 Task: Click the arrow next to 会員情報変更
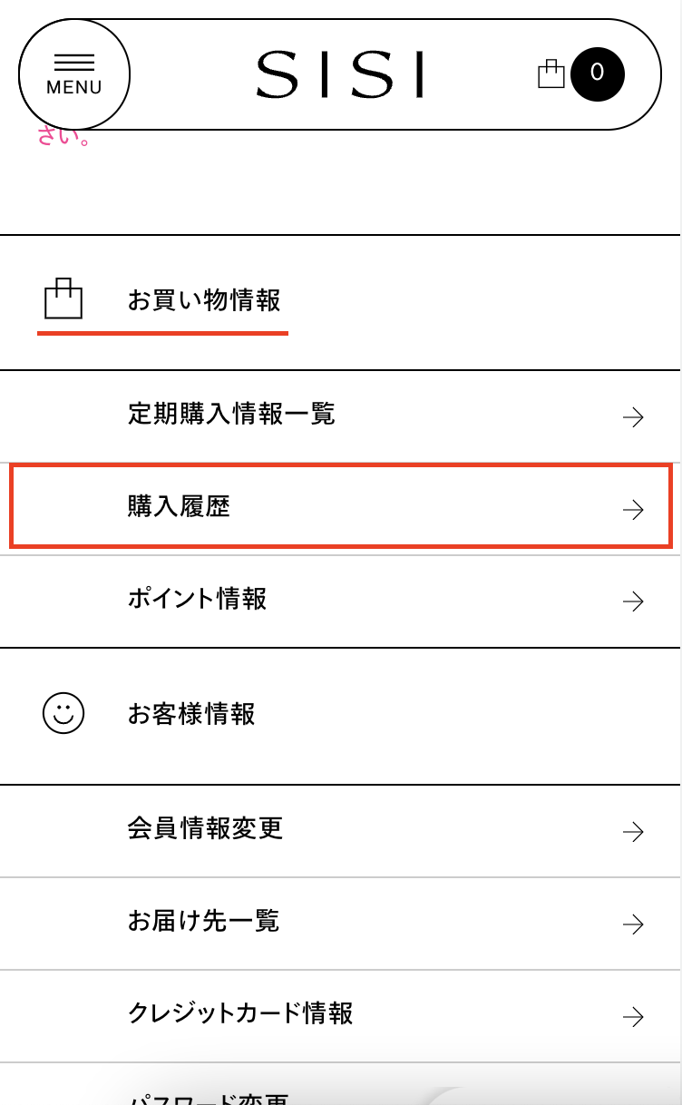click(633, 831)
